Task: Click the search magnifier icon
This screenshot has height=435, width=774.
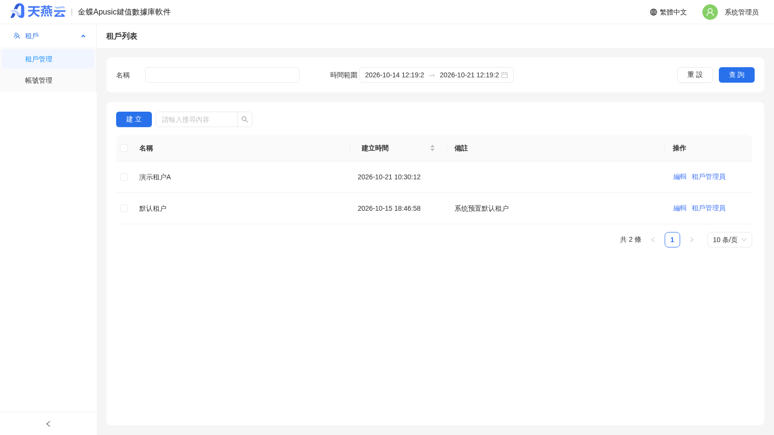Action: pyautogui.click(x=245, y=119)
